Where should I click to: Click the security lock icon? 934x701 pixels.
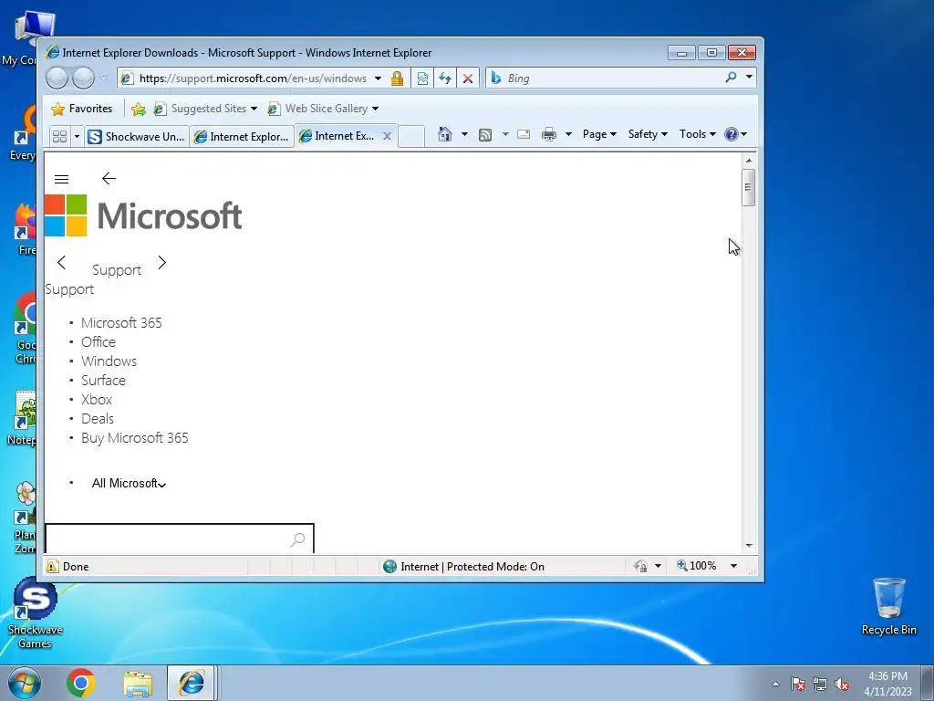[398, 78]
